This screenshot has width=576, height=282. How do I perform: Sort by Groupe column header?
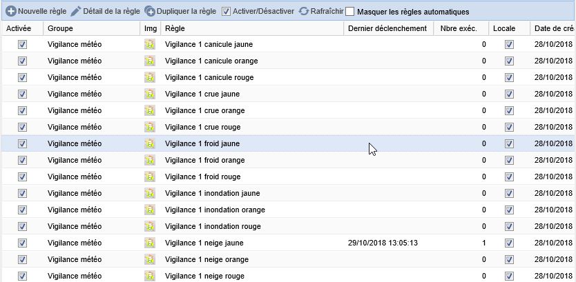(91, 28)
